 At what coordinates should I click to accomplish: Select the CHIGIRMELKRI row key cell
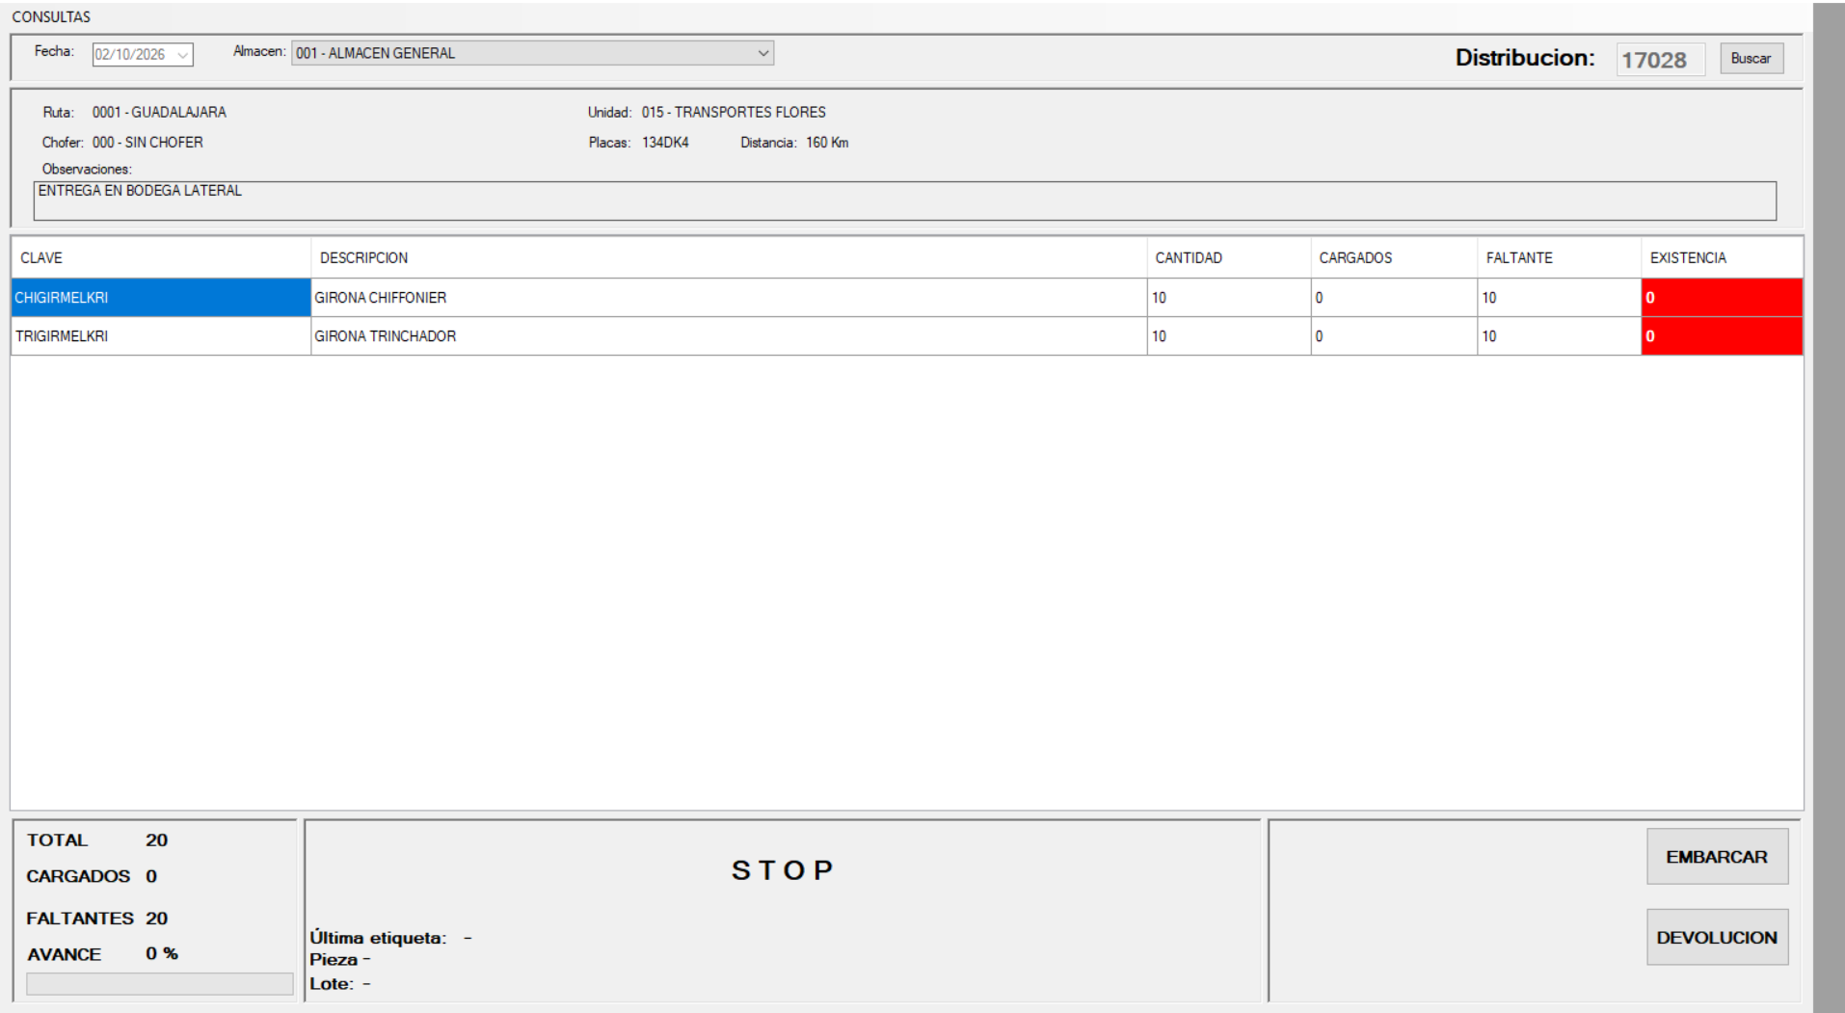(x=161, y=298)
